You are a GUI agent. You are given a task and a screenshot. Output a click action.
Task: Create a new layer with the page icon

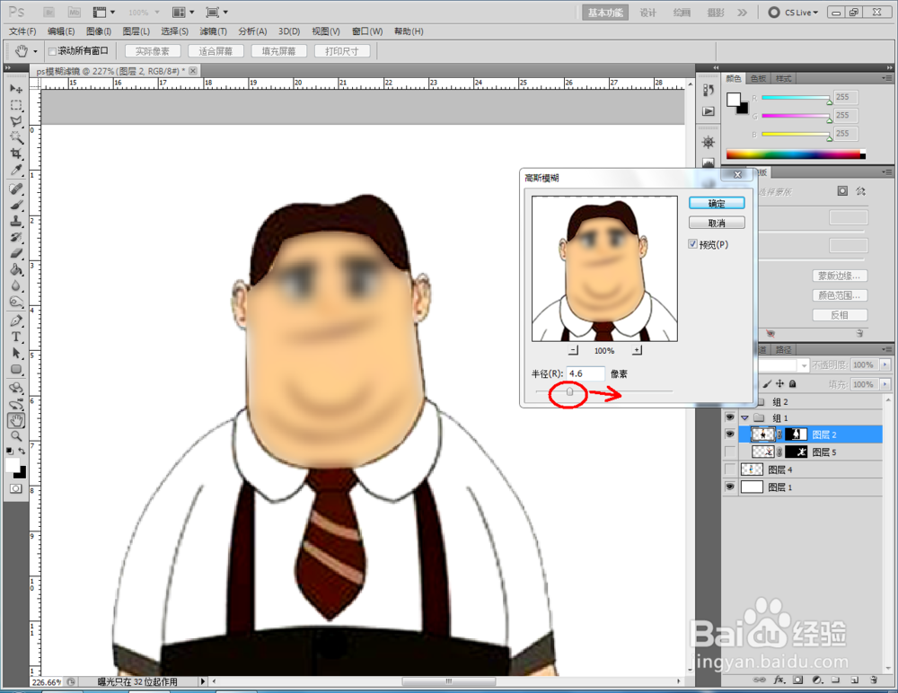[855, 680]
